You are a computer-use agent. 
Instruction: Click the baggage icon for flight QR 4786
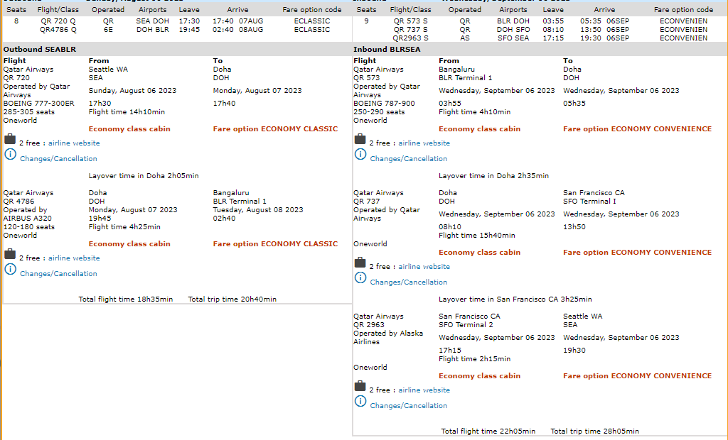click(x=10, y=255)
